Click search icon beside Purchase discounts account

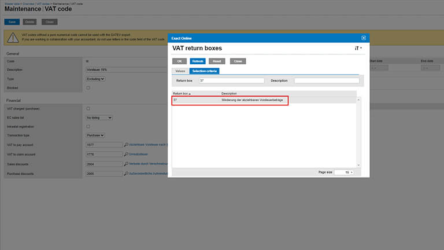point(126,173)
